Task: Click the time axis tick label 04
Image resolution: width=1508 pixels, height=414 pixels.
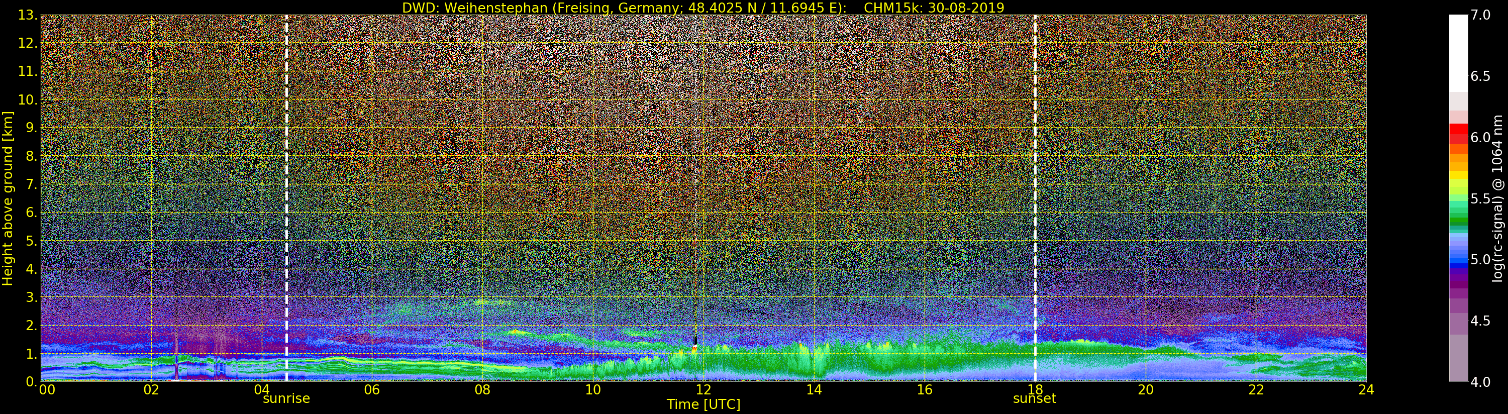Action: pyautogui.click(x=262, y=390)
